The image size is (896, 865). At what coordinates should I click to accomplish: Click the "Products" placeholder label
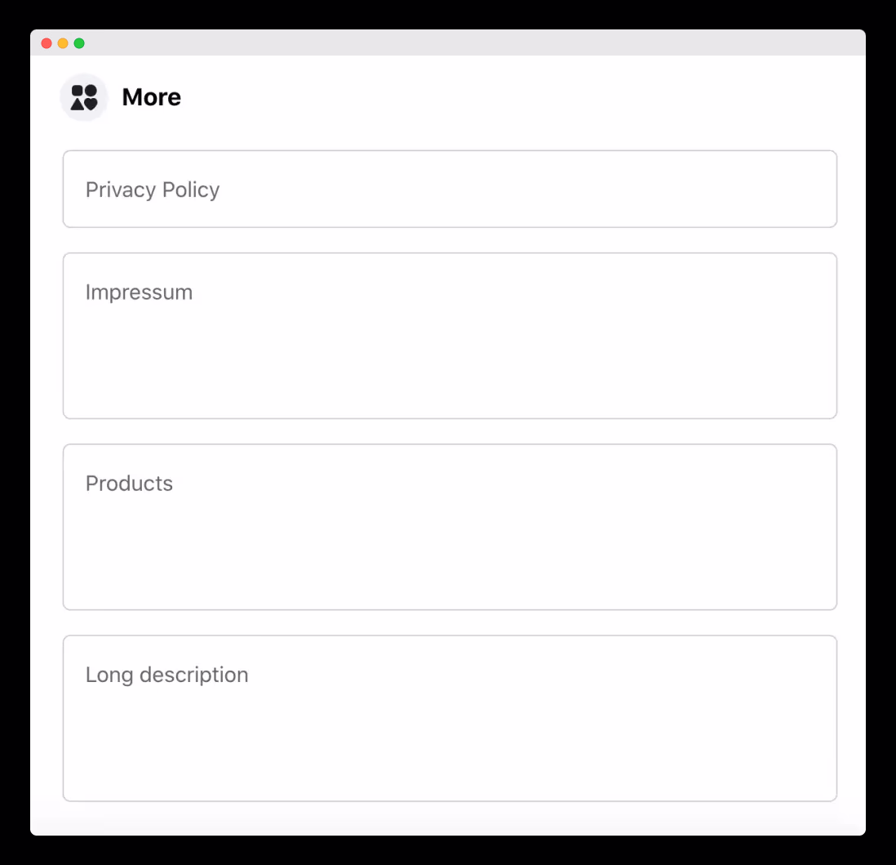click(x=129, y=484)
